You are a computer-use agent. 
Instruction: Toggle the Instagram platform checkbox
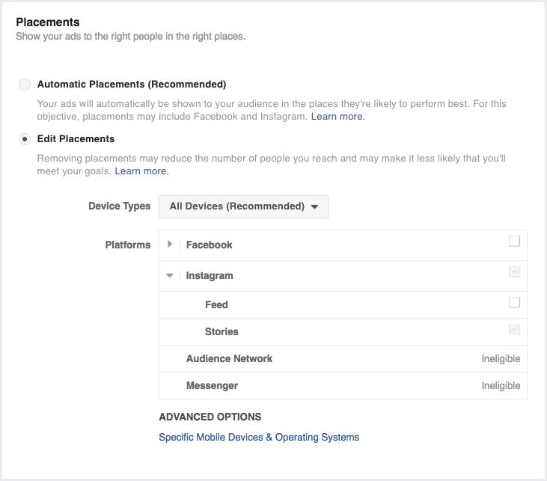click(514, 272)
